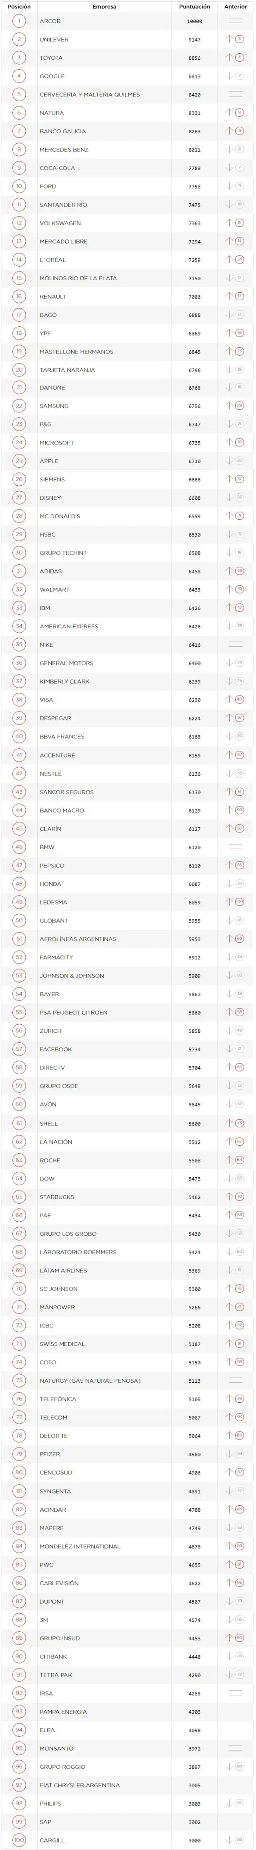
Task: Open the FIAT CHRYSLER ARGENTINA entry
Action: coord(80,1785)
